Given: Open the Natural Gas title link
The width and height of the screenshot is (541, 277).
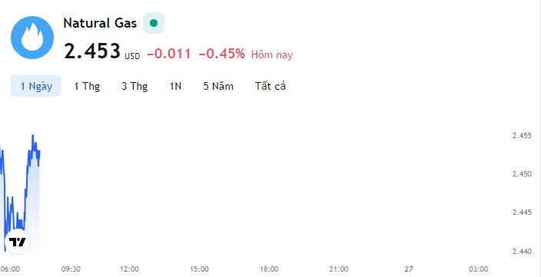Looking at the screenshot, I should 100,23.
